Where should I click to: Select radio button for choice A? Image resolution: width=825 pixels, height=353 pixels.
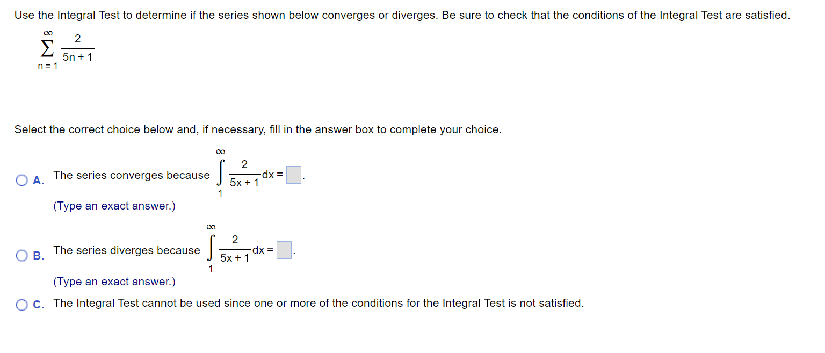(x=21, y=179)
